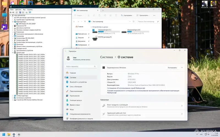The width and height of the screenshot is (220, 137).
Task: Click the volume icon in system tray
Action: click(x=208, y=135)
